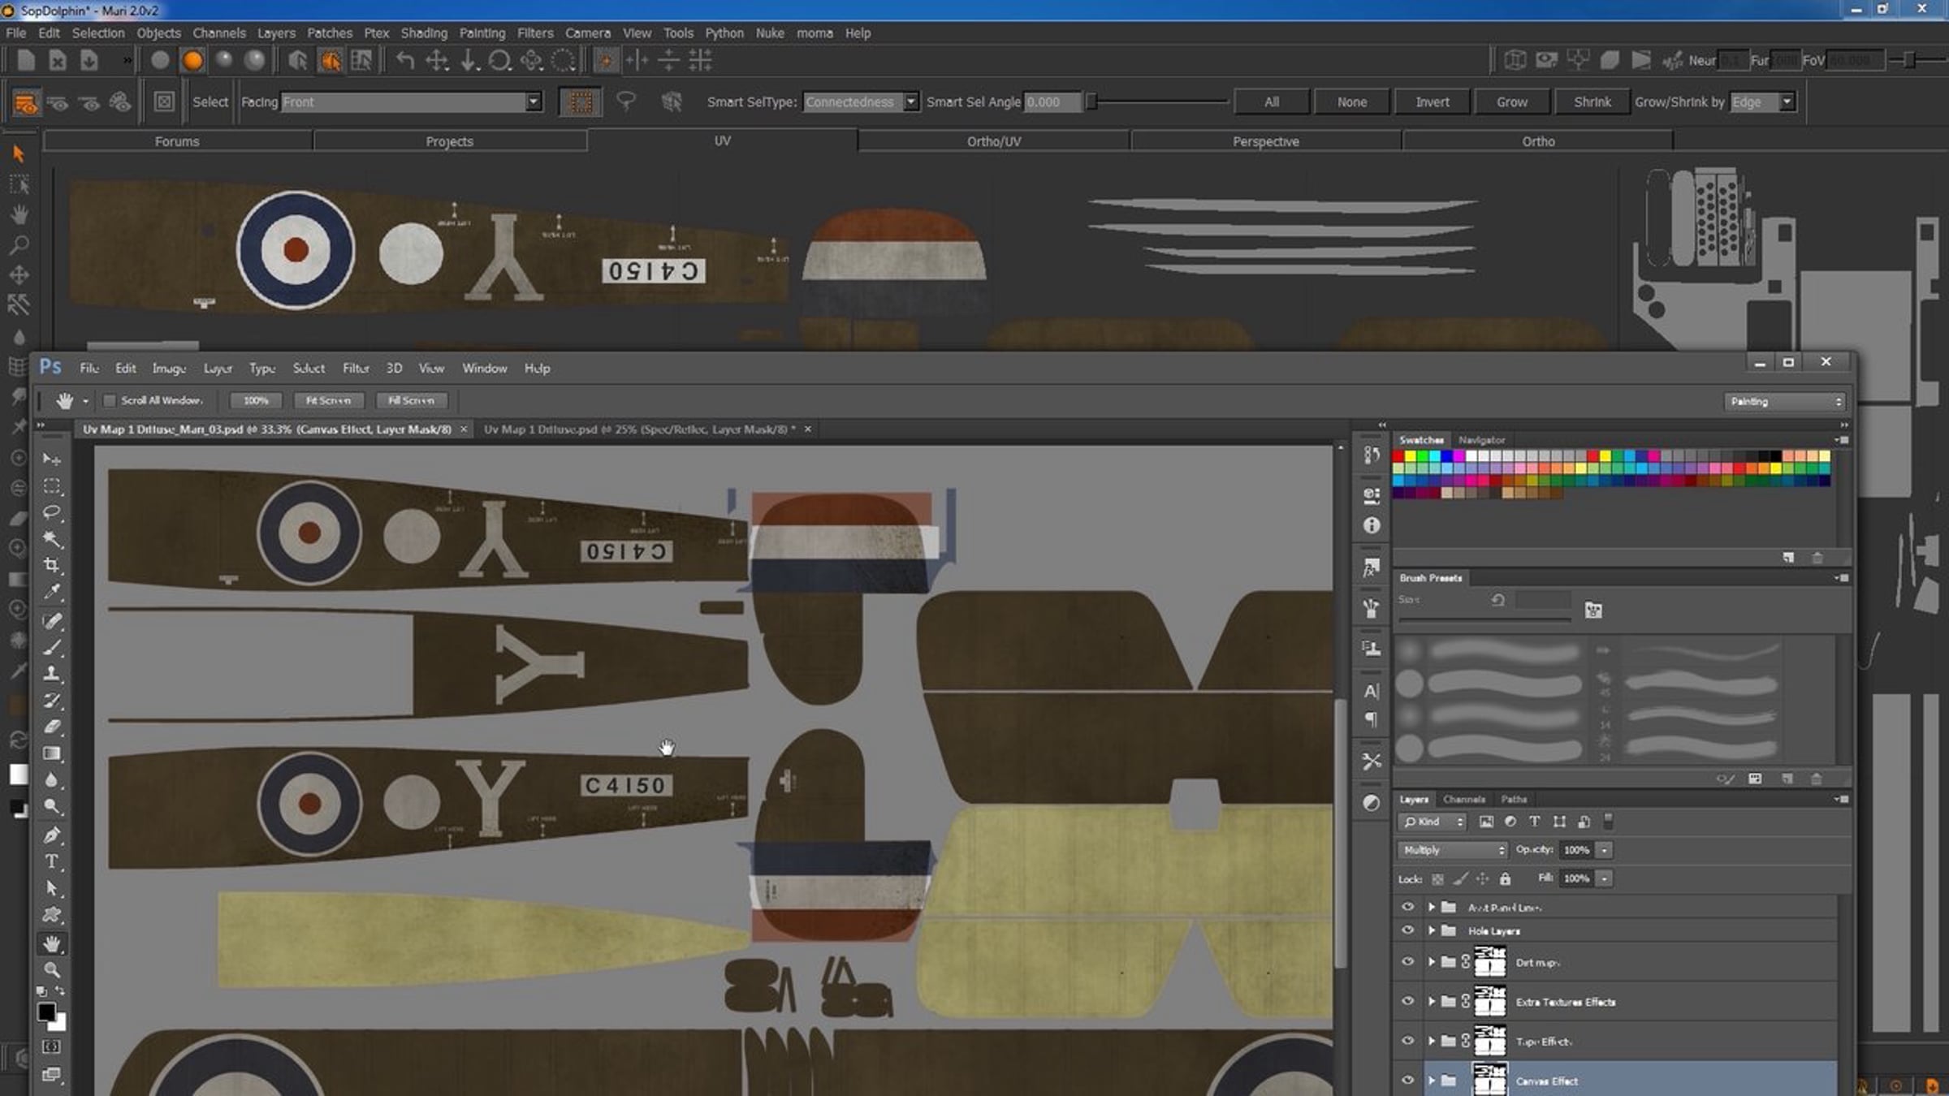Viewport: 1949px width, 1096px height.
Task: Hide the Extra Textures Effects group
Action: (x=1408, y=1002)
